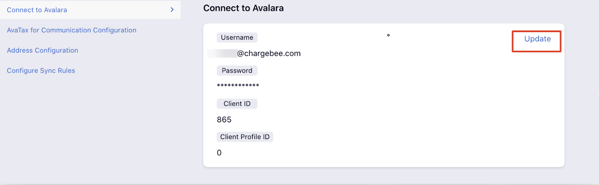Select the Client Profile ID value 0
The width and height of the screenshot is (599, 185).
click(219, 153)
